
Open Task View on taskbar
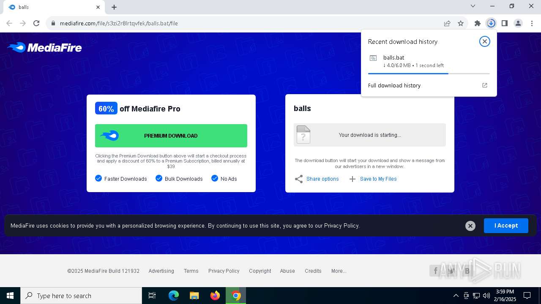click(152, 296)
